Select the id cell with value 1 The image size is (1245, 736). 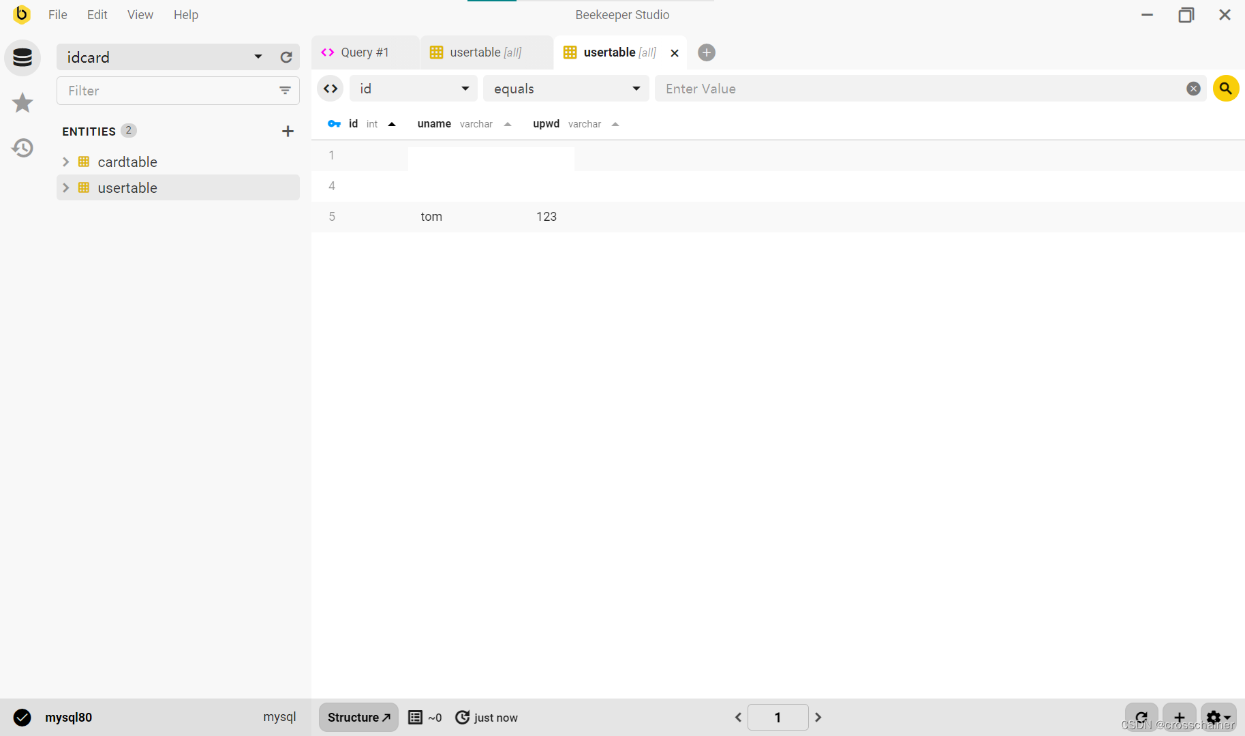point(360,155)
